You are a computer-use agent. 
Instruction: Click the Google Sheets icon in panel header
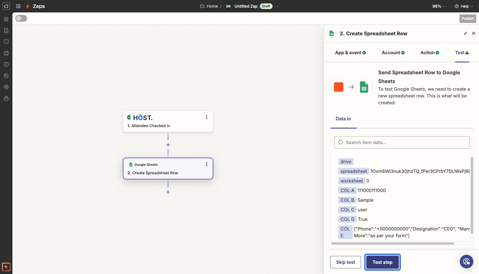(x=332, y=33)
